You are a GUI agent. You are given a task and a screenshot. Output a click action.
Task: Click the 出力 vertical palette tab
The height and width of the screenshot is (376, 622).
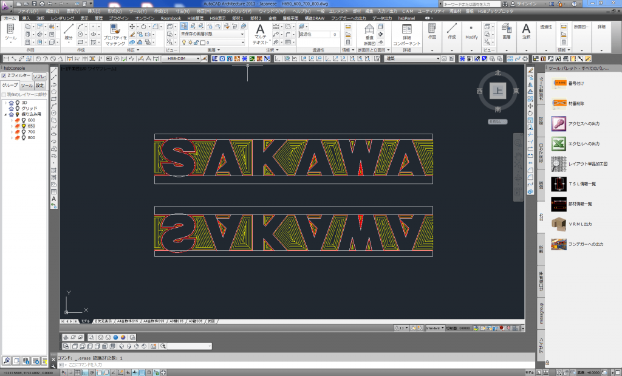541,217
